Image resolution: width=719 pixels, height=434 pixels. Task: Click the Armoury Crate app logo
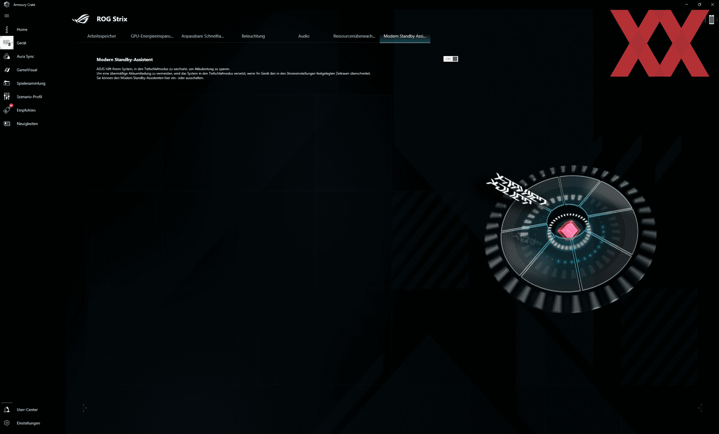[x=6, y=4]
